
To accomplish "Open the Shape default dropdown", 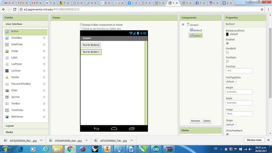I will click(231, 125).
